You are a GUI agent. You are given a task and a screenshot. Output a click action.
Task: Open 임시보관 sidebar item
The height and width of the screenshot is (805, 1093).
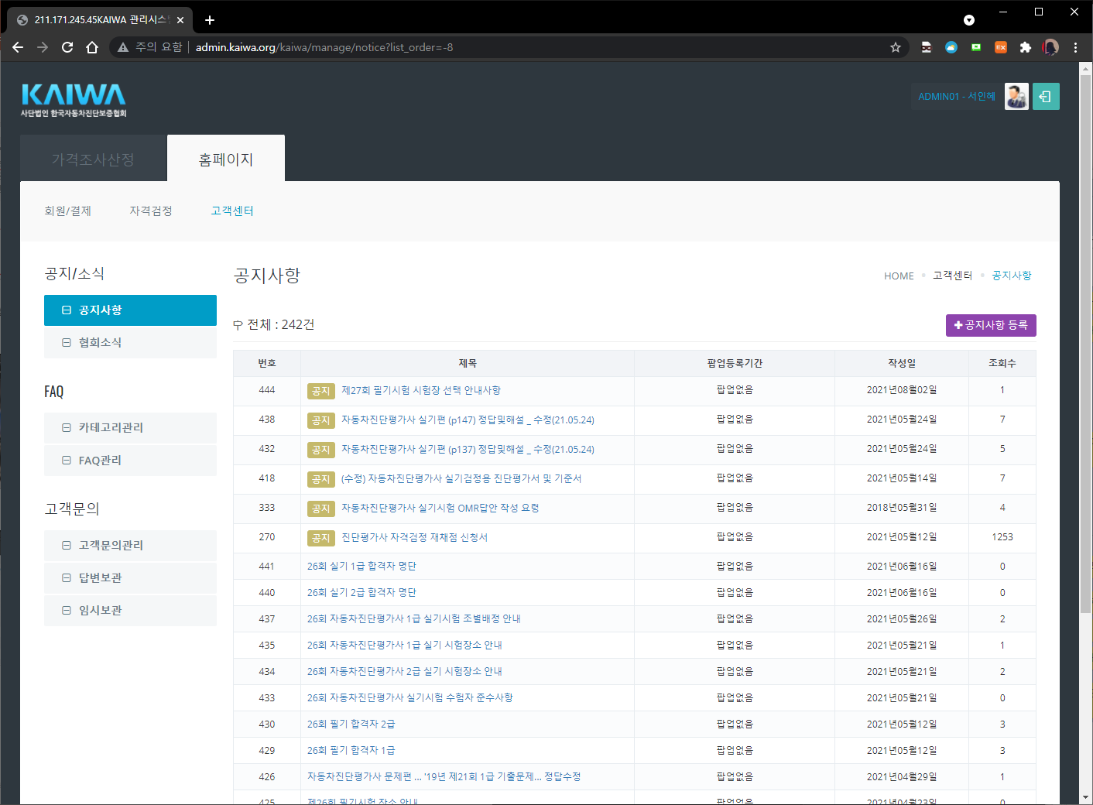pos(130,611)
